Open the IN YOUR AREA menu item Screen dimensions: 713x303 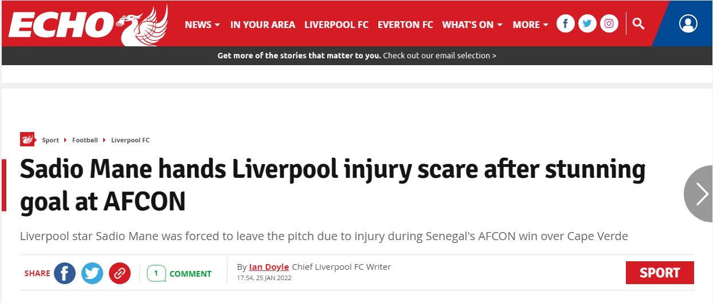pos(263,25)
